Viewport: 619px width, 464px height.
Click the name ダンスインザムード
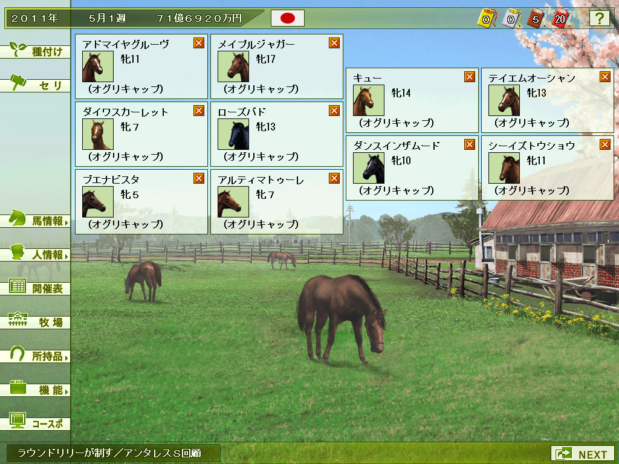[397, 146]
